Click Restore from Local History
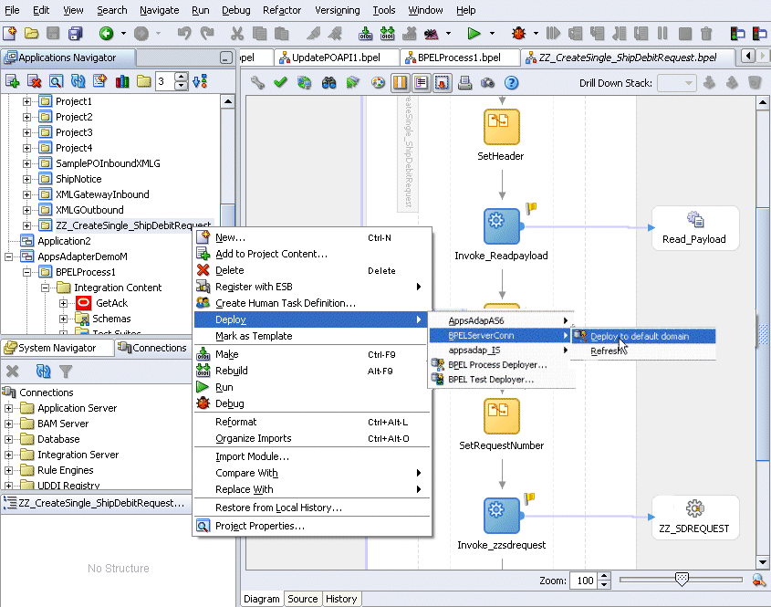 312,508
